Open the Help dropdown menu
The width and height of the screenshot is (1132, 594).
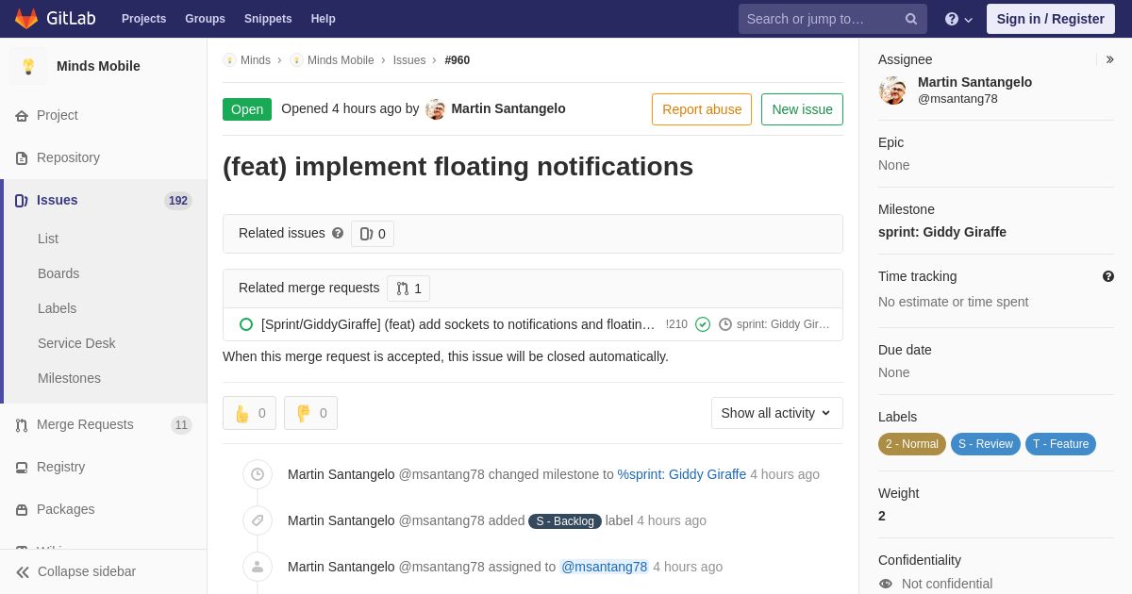point(958,19)
